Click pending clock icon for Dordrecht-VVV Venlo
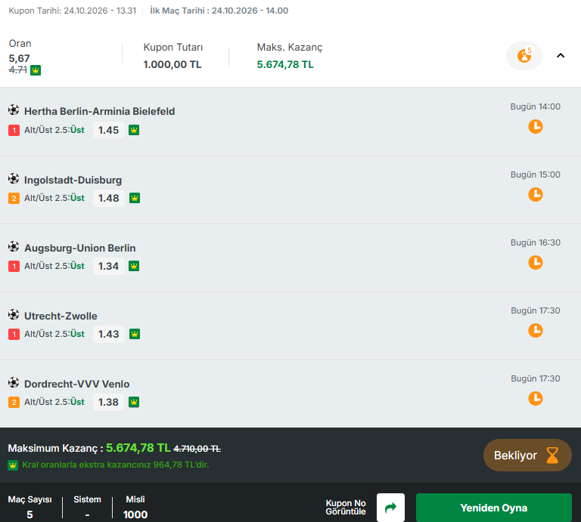 pos(535,398)
